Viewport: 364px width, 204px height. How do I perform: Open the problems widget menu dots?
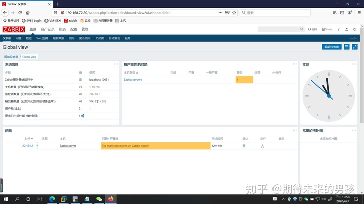pyautogui.click(x=295, y=130)
